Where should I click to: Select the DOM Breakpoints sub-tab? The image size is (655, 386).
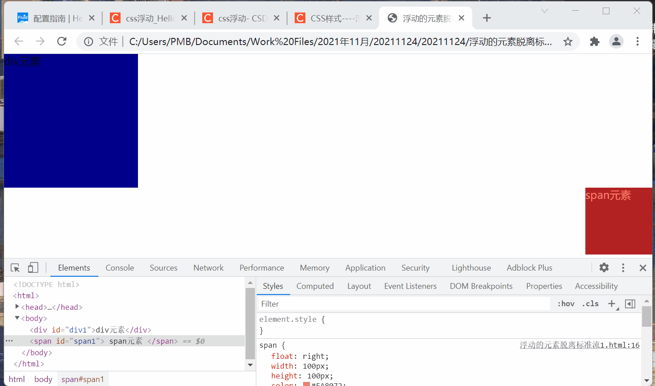[x=481, y=286]
